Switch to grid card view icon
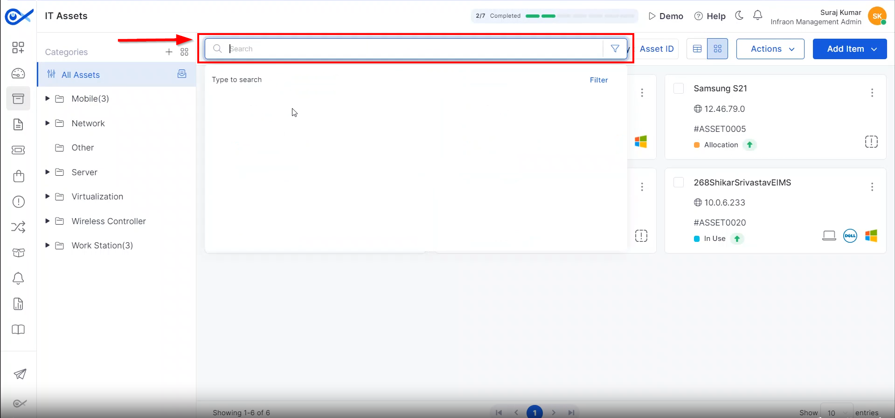Viewport: 895px width, 418px height. (717, 49)
